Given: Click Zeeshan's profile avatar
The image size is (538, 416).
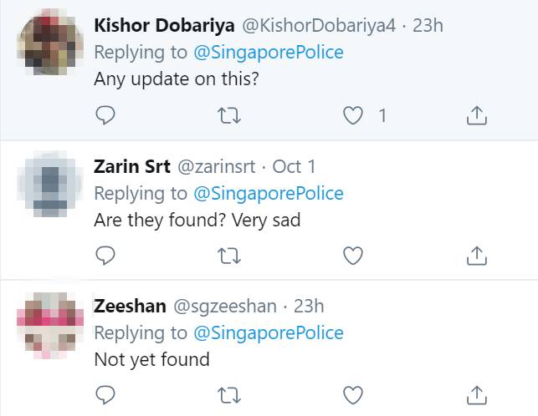Looking at the screenshot, I should pos(50,322).
